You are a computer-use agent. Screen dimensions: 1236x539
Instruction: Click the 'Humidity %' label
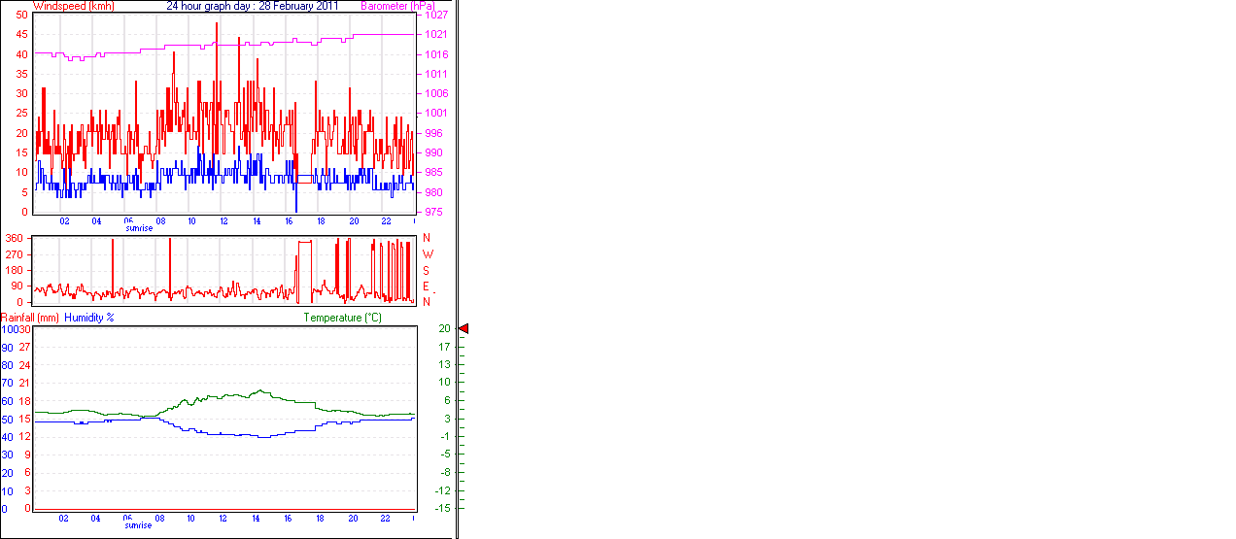89,318
